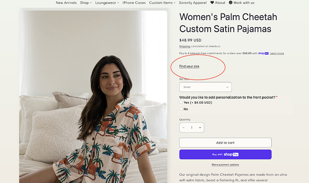Click the minus icon to decrease quantity
This screenshot has height=183, width=309.
184,127
